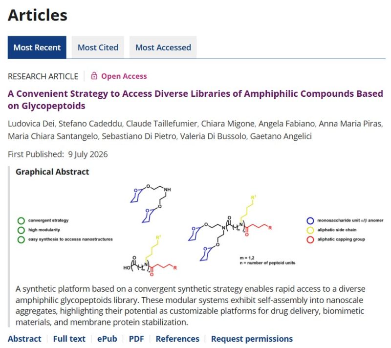Click the Articles page heading

pos(38,15)
